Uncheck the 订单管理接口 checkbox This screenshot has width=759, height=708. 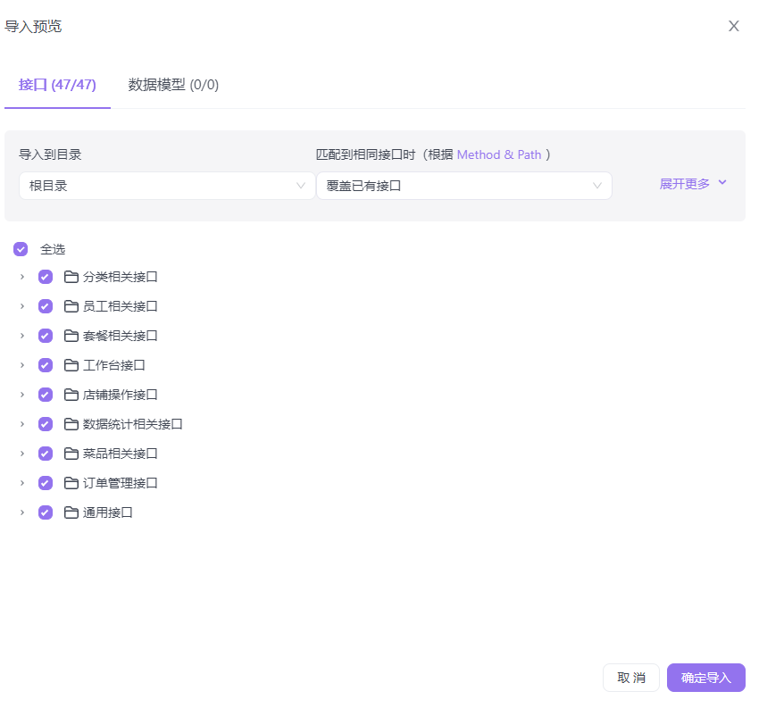46,483
